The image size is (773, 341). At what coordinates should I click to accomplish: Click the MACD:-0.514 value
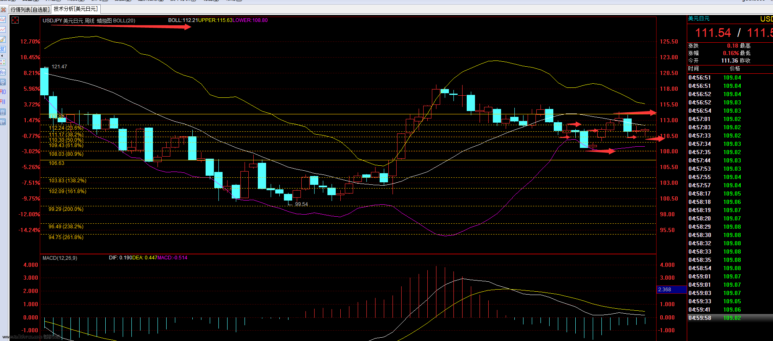pyautogui.click(x=172, y=258)
